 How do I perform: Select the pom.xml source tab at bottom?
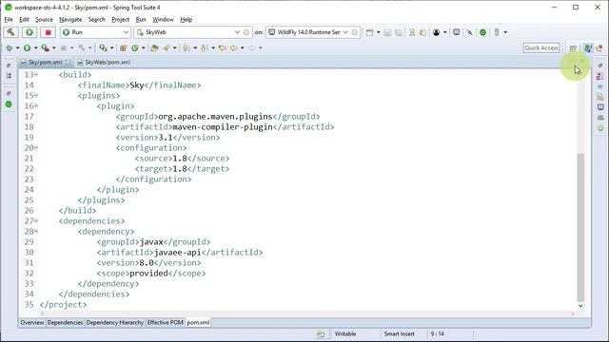(198, 322)
